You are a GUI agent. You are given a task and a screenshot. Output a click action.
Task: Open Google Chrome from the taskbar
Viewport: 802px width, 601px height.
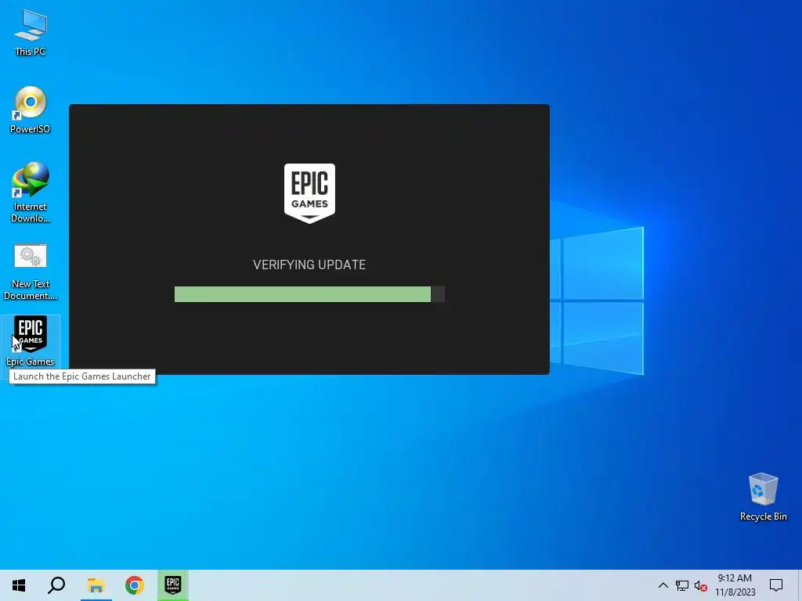(135, 585)
